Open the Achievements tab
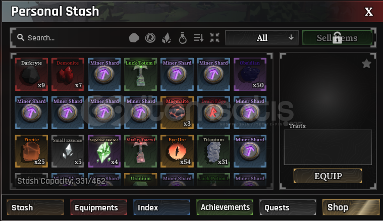The height and width of the screenshot is (221, 383). coord(225,207)
